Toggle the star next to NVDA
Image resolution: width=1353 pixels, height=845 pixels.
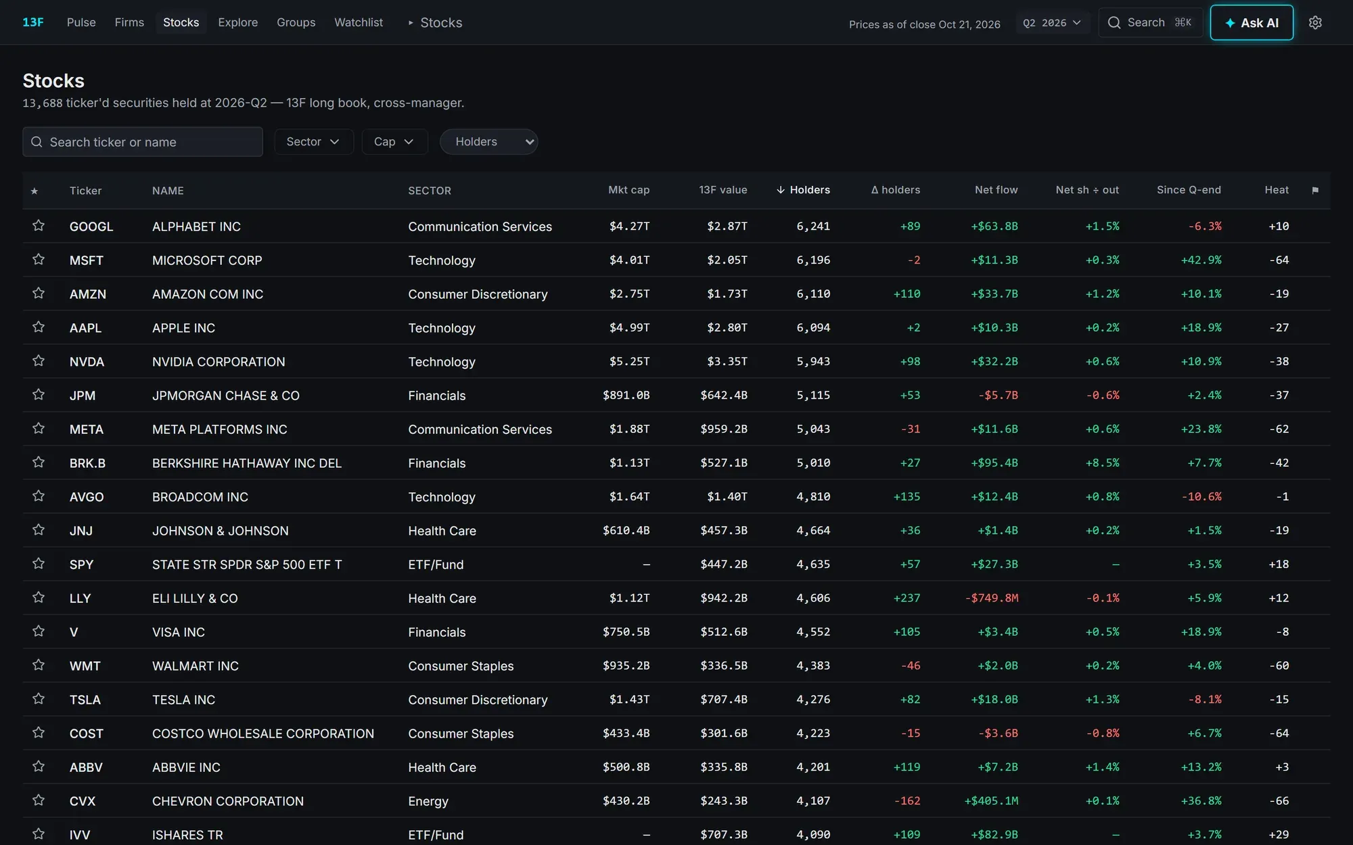(x=39, y=361)
